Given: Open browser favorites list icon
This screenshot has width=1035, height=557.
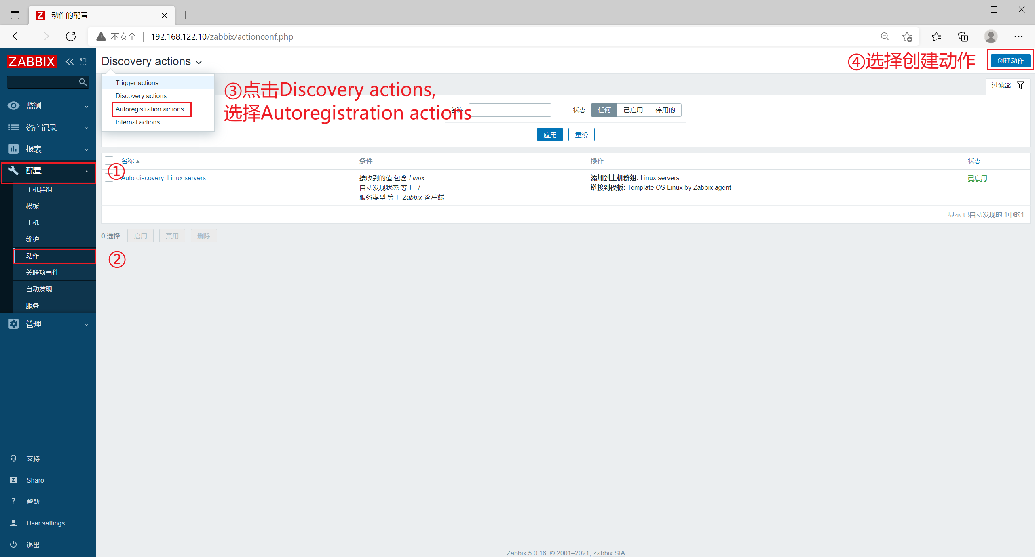Looking at the screenshot, I should point(936,37).
